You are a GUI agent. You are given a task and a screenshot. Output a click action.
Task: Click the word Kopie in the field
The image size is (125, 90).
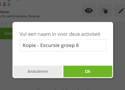tap(29, 45)
